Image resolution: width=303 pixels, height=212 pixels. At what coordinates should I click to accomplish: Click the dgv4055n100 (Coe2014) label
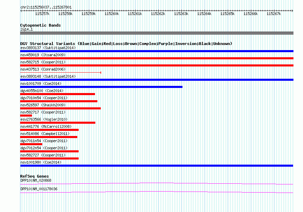click(42, 91)
